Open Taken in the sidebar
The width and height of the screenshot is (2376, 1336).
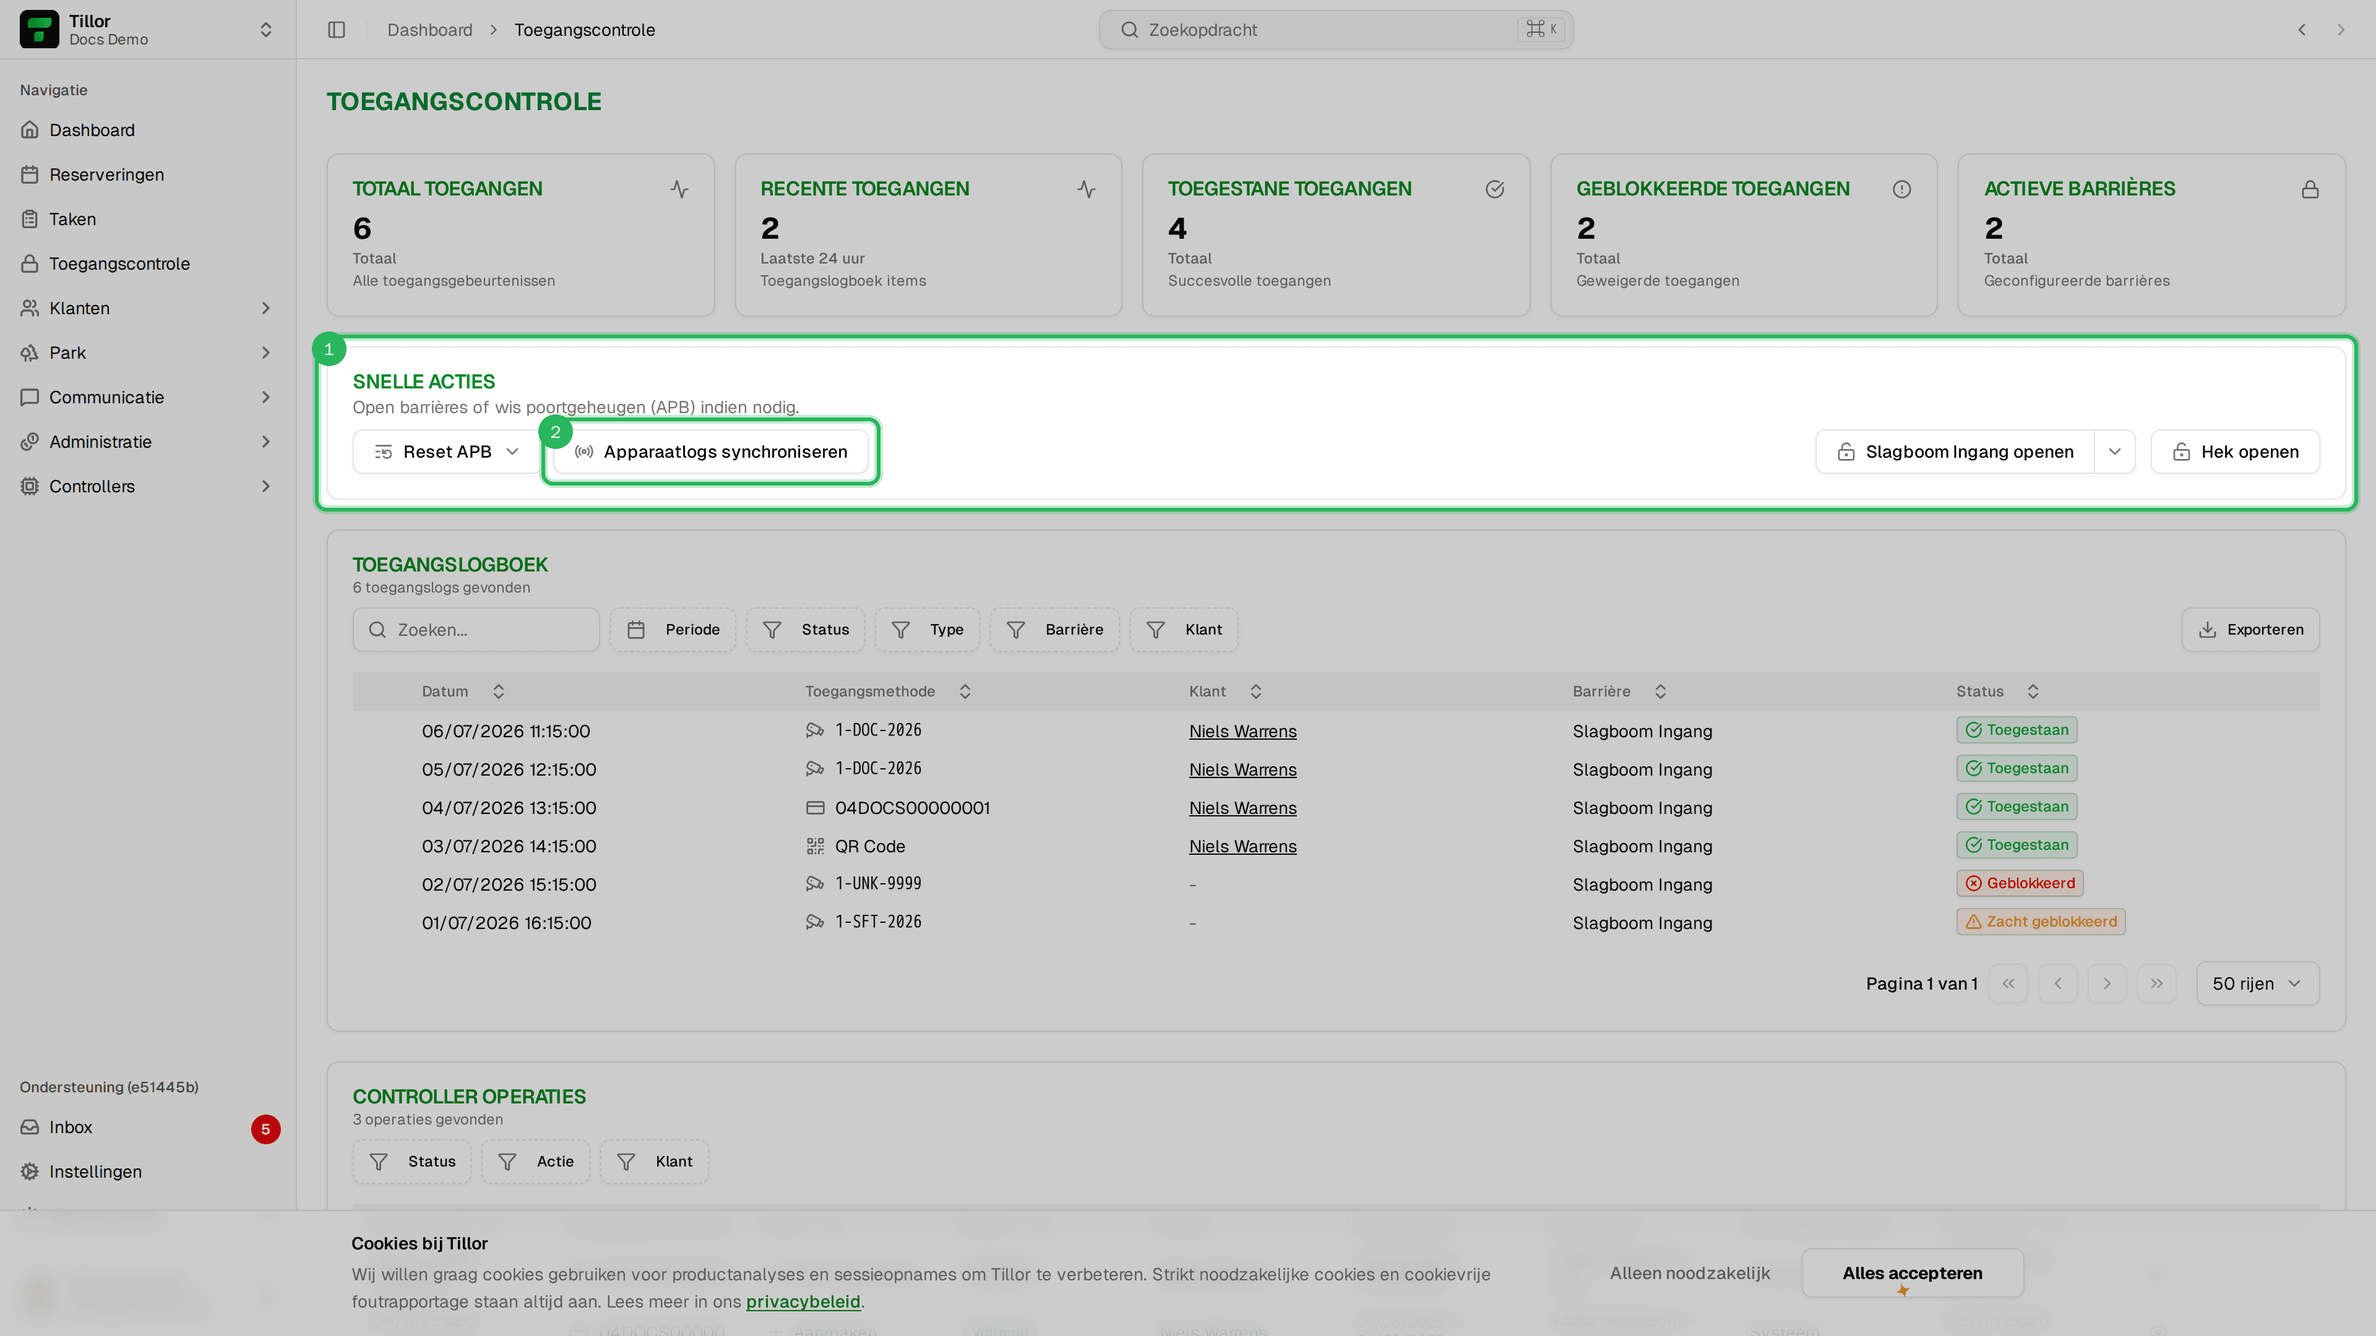pyautogui.click(x=148, y=218)
